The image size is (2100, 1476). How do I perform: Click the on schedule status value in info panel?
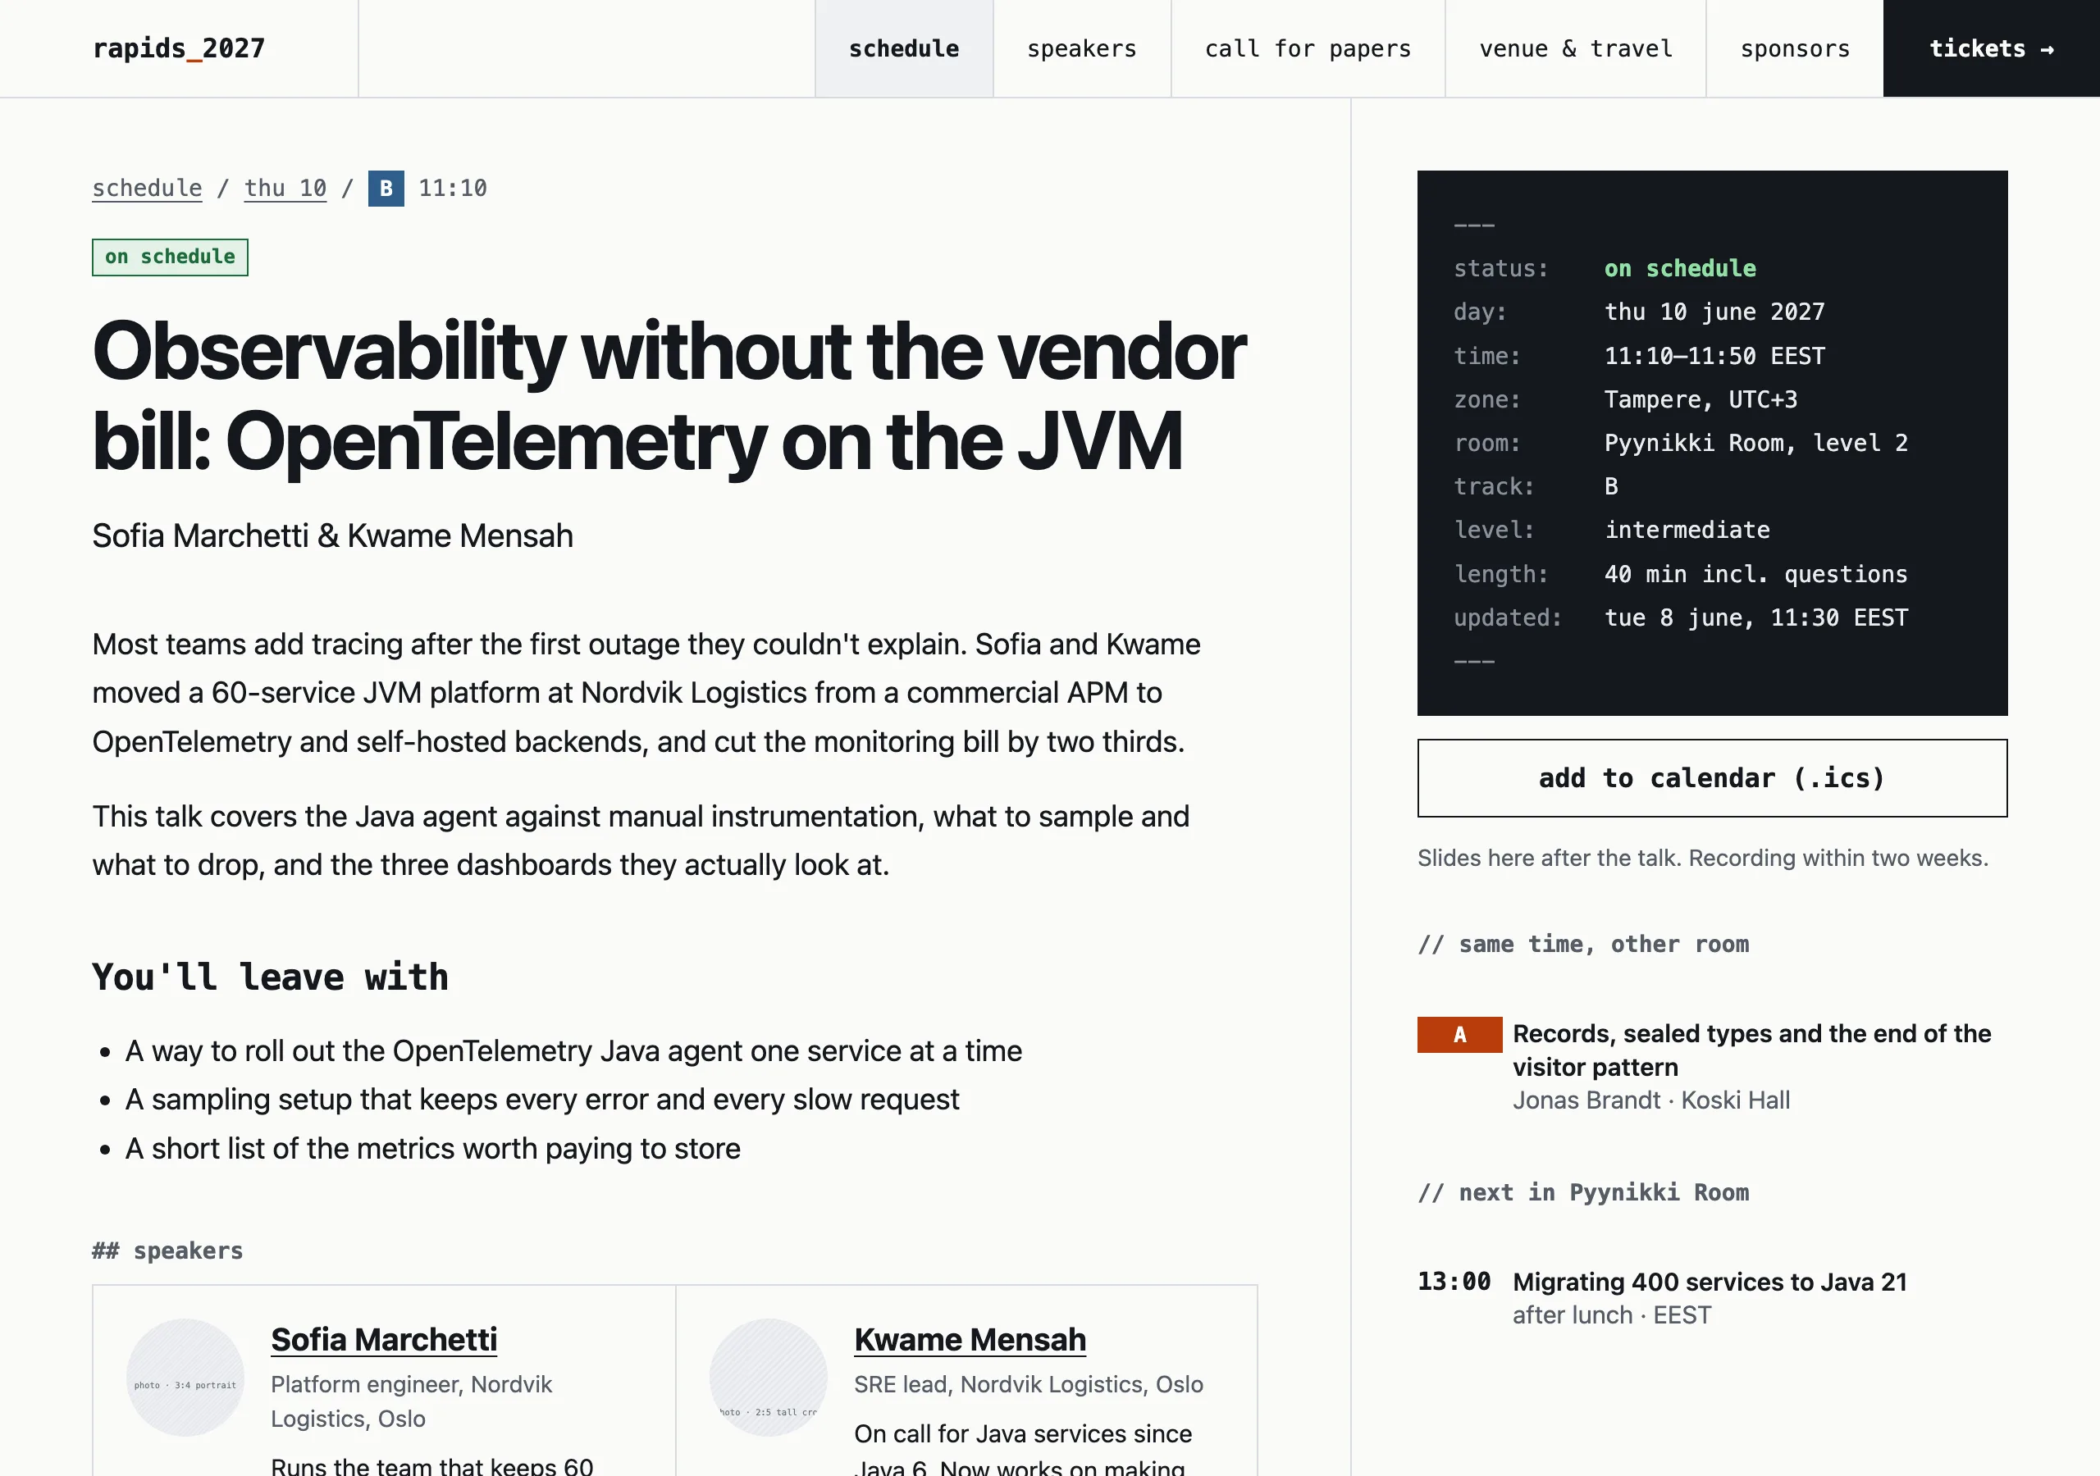click(x=1680, y=269)
